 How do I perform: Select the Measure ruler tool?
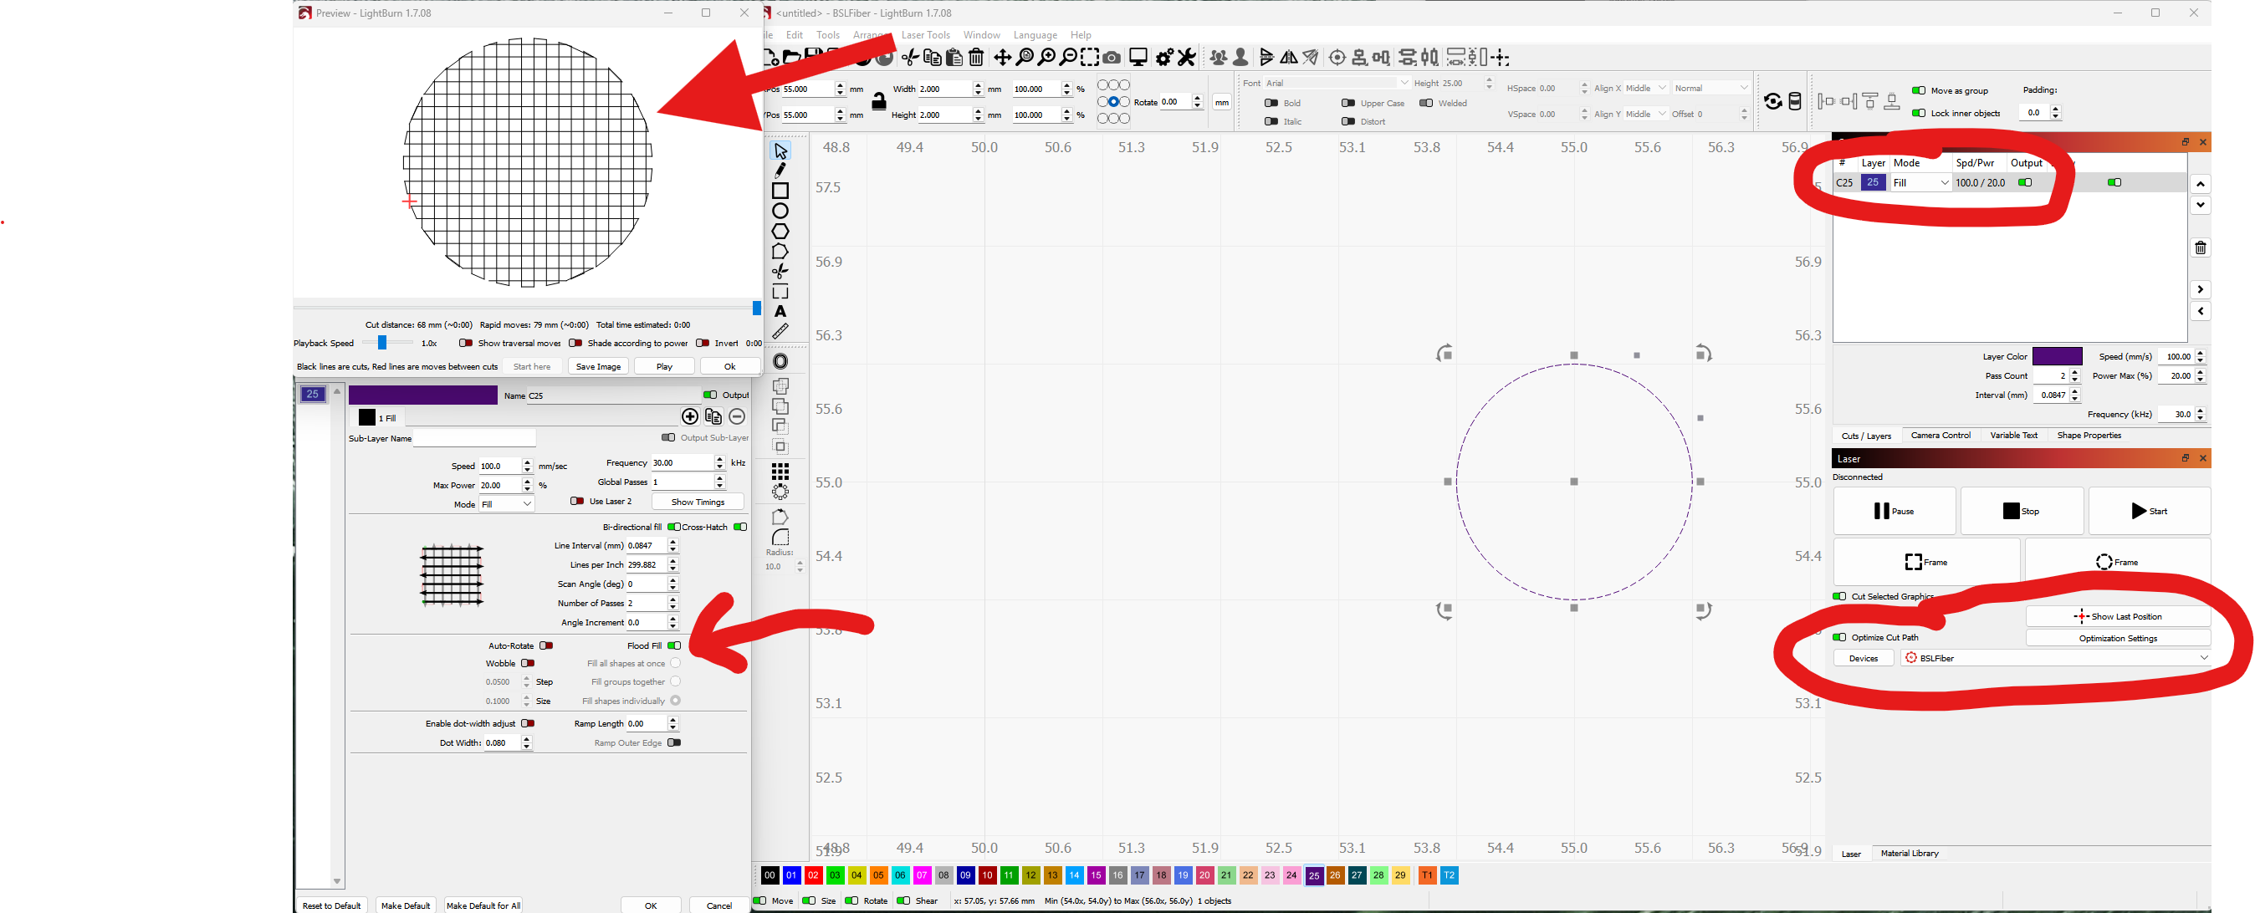[x=780, y=331]
